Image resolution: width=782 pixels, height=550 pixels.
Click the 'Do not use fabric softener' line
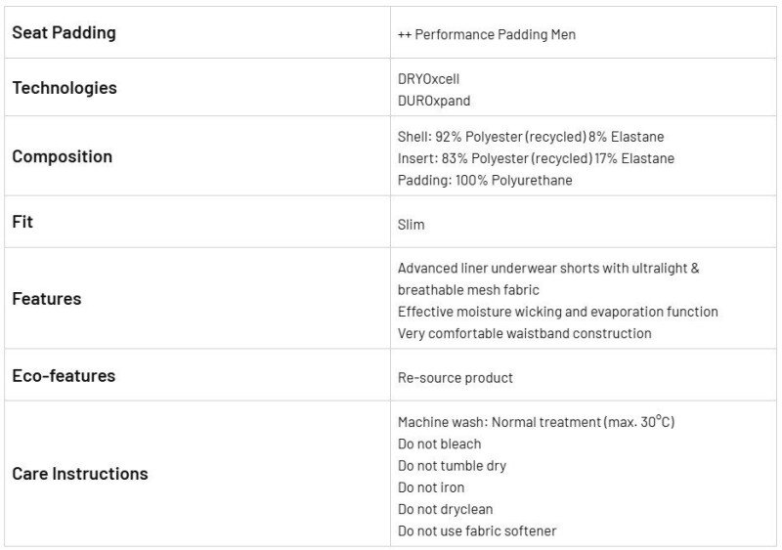(x=477, y=531)
